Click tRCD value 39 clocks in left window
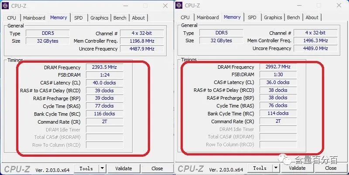 pyautogui.click(x=104, y=91)
